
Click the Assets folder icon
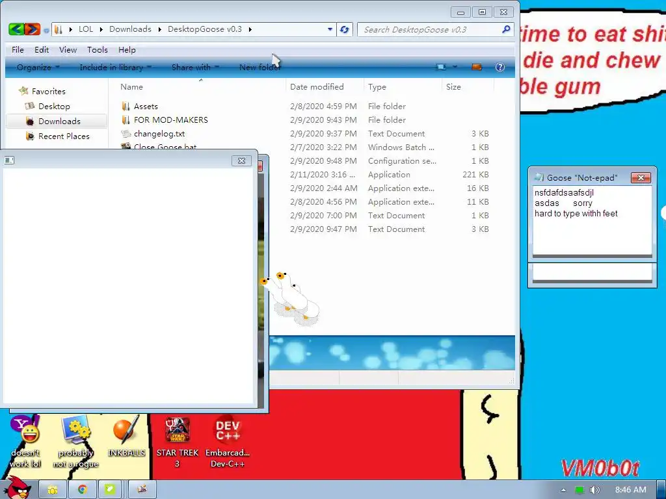pyautogui.click(x=126, y=106)
